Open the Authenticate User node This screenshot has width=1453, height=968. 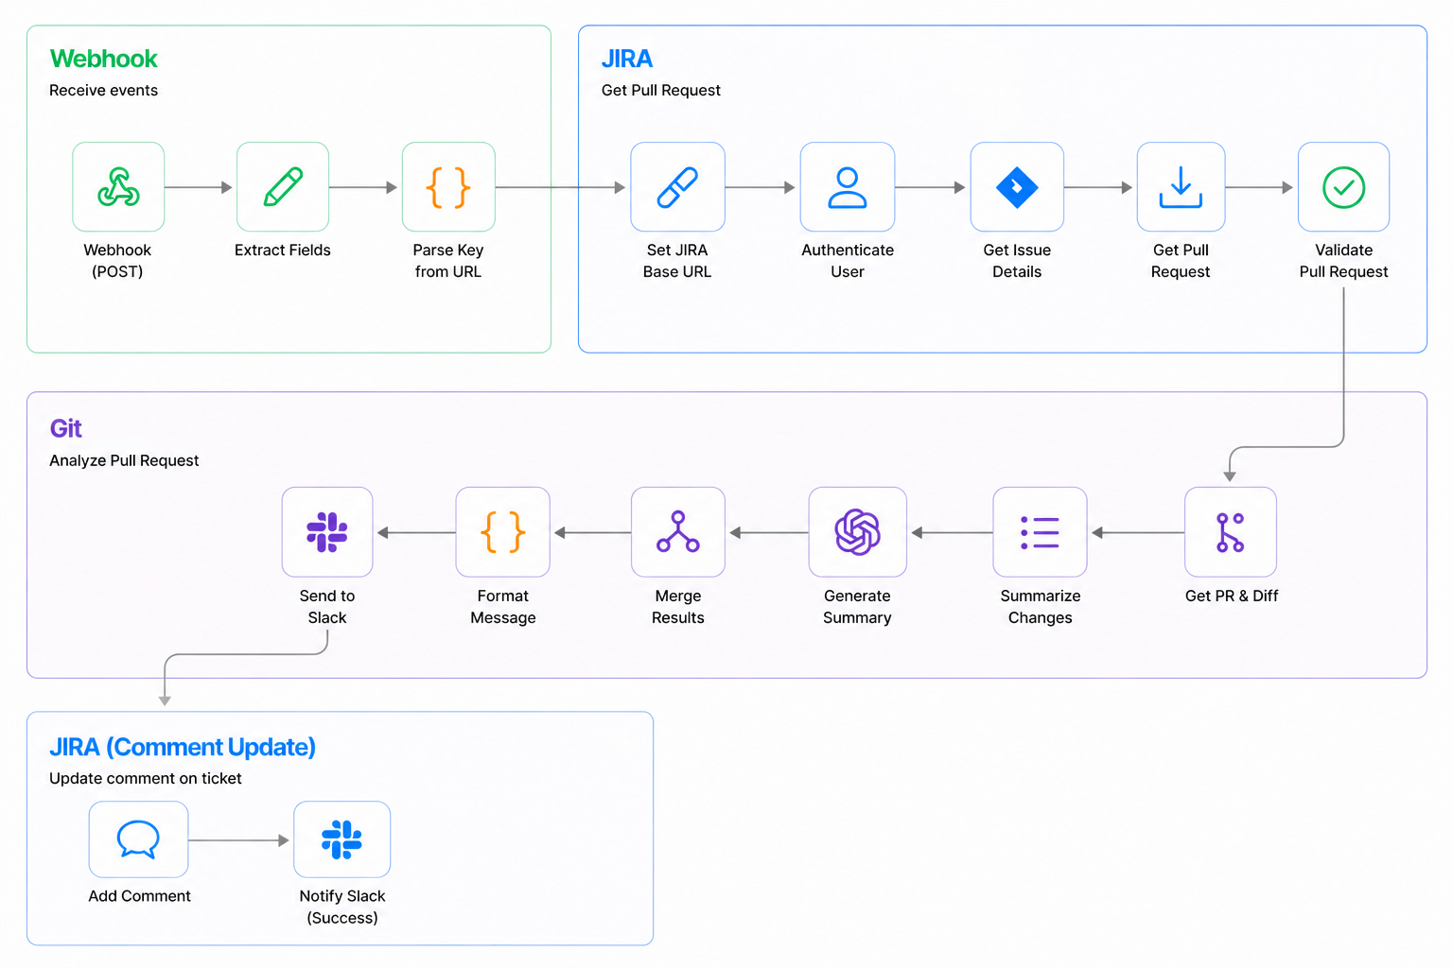[x=848, y=187]
